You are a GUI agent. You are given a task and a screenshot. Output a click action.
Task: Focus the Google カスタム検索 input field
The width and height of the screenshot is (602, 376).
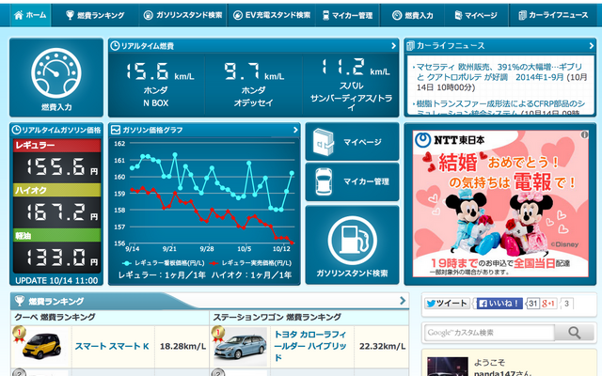(489, 333)
